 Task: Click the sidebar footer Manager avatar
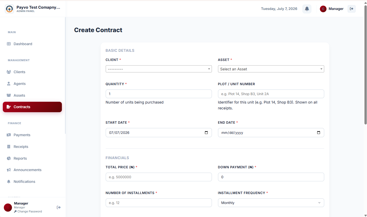(x=8, y=208)
